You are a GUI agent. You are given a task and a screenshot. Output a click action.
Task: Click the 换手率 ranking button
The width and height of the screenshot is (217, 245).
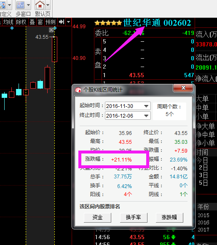tap(134, 218)
